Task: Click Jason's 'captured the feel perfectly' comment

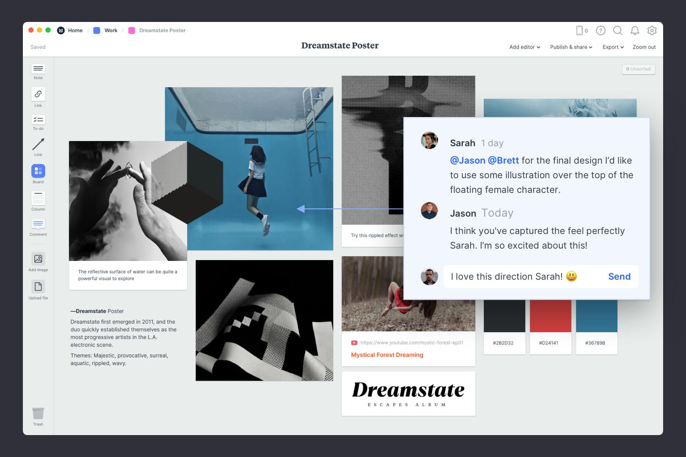Action: coord(537,238)
